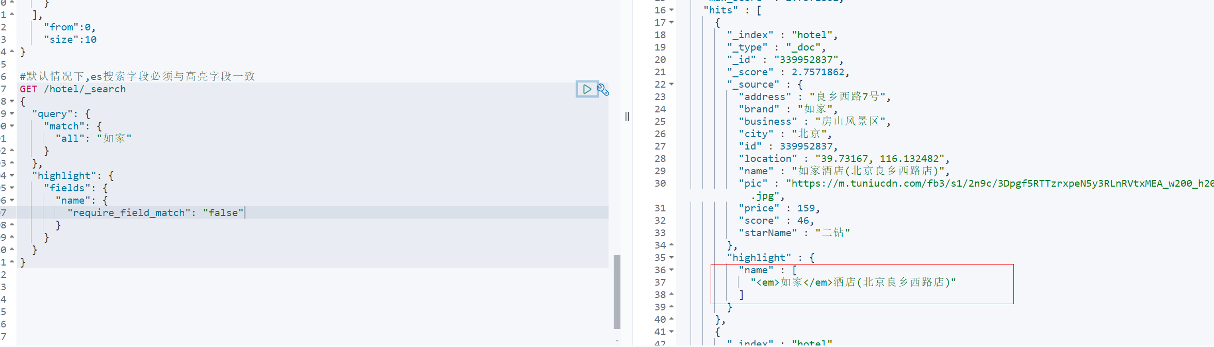1214x347 pixels.
Task: Toggle the fold arrow at response line 41
Action: [x=671, y=332]
